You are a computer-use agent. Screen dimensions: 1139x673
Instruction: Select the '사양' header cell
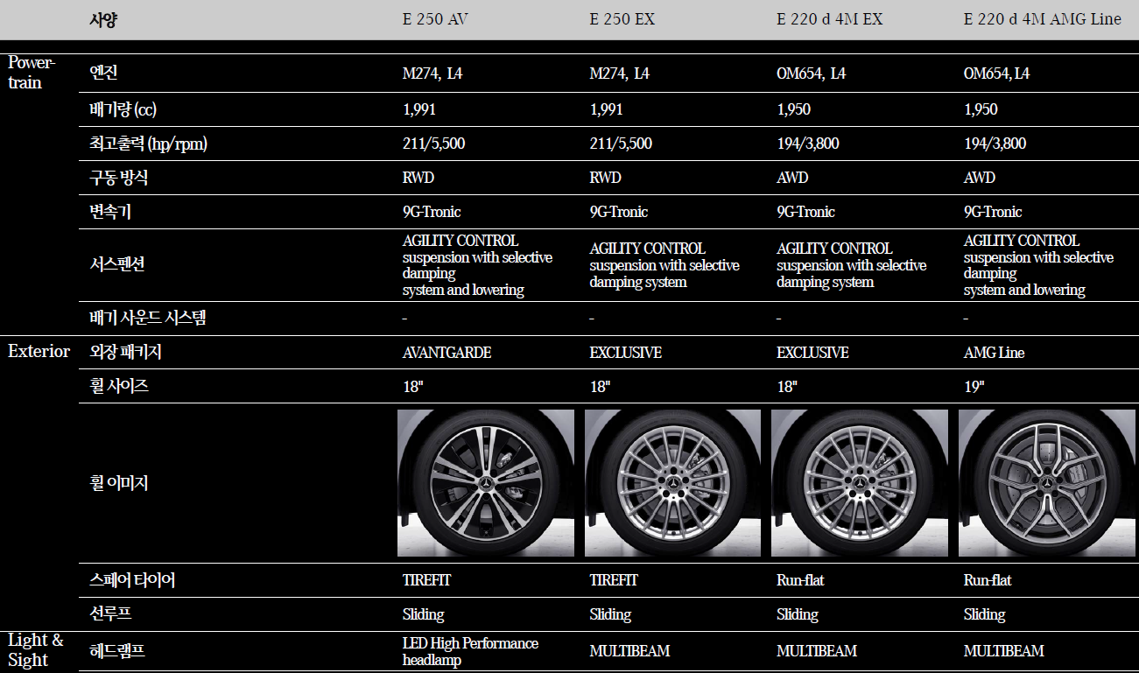103,20
